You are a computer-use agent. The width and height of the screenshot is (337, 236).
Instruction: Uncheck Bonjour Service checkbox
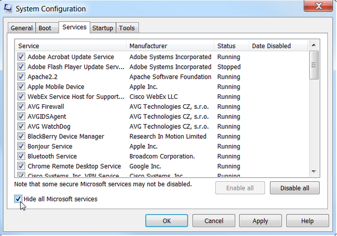21,146
